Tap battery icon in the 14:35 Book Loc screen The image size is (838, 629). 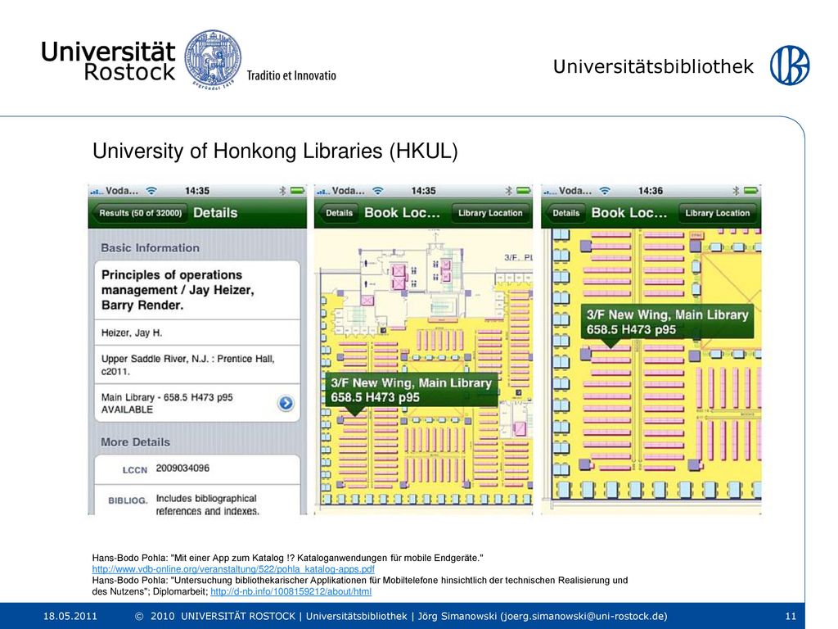coord(524,190)
